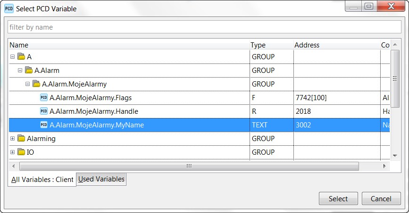This screenshot has height=213, width=409.
Task: Click the PCD icon of the MyName variable
Action: tap(44, 125)
